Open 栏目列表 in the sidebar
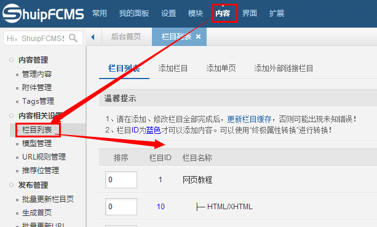The height and width of the screenshot is (227, 377). point(37,130)
